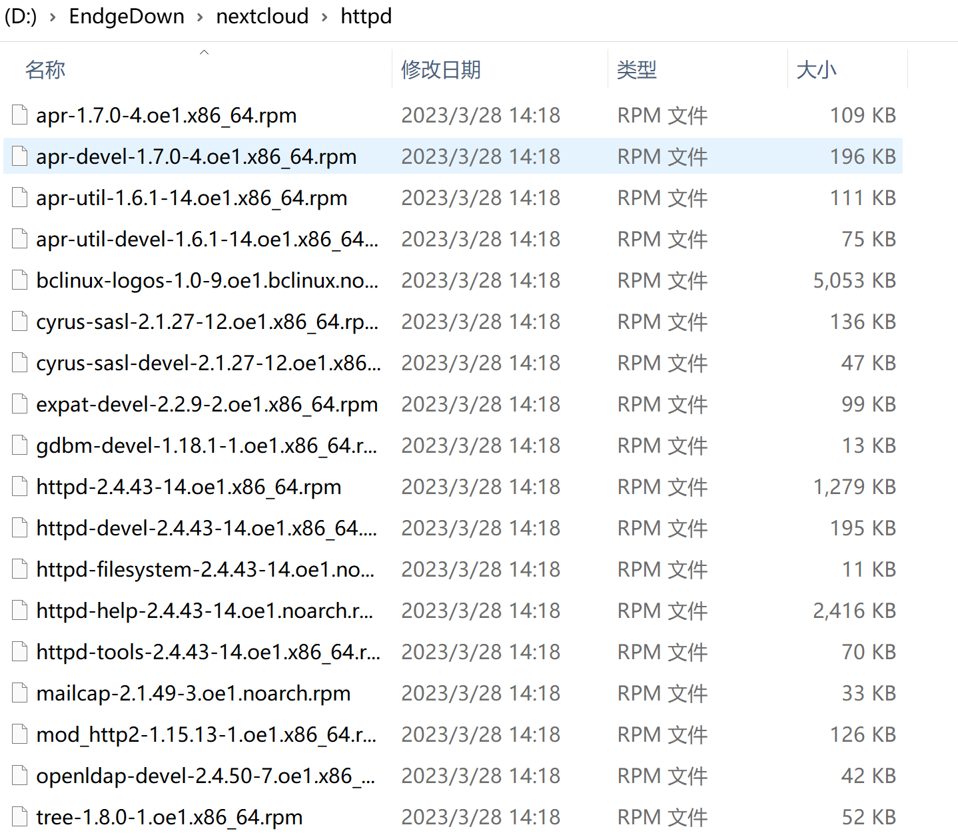This screenshot has width=958, height=835.
Task: Select file name httpd-tools-2.4.43-14.oe1.x86_64.r...
Action: [x=209, y=652]
